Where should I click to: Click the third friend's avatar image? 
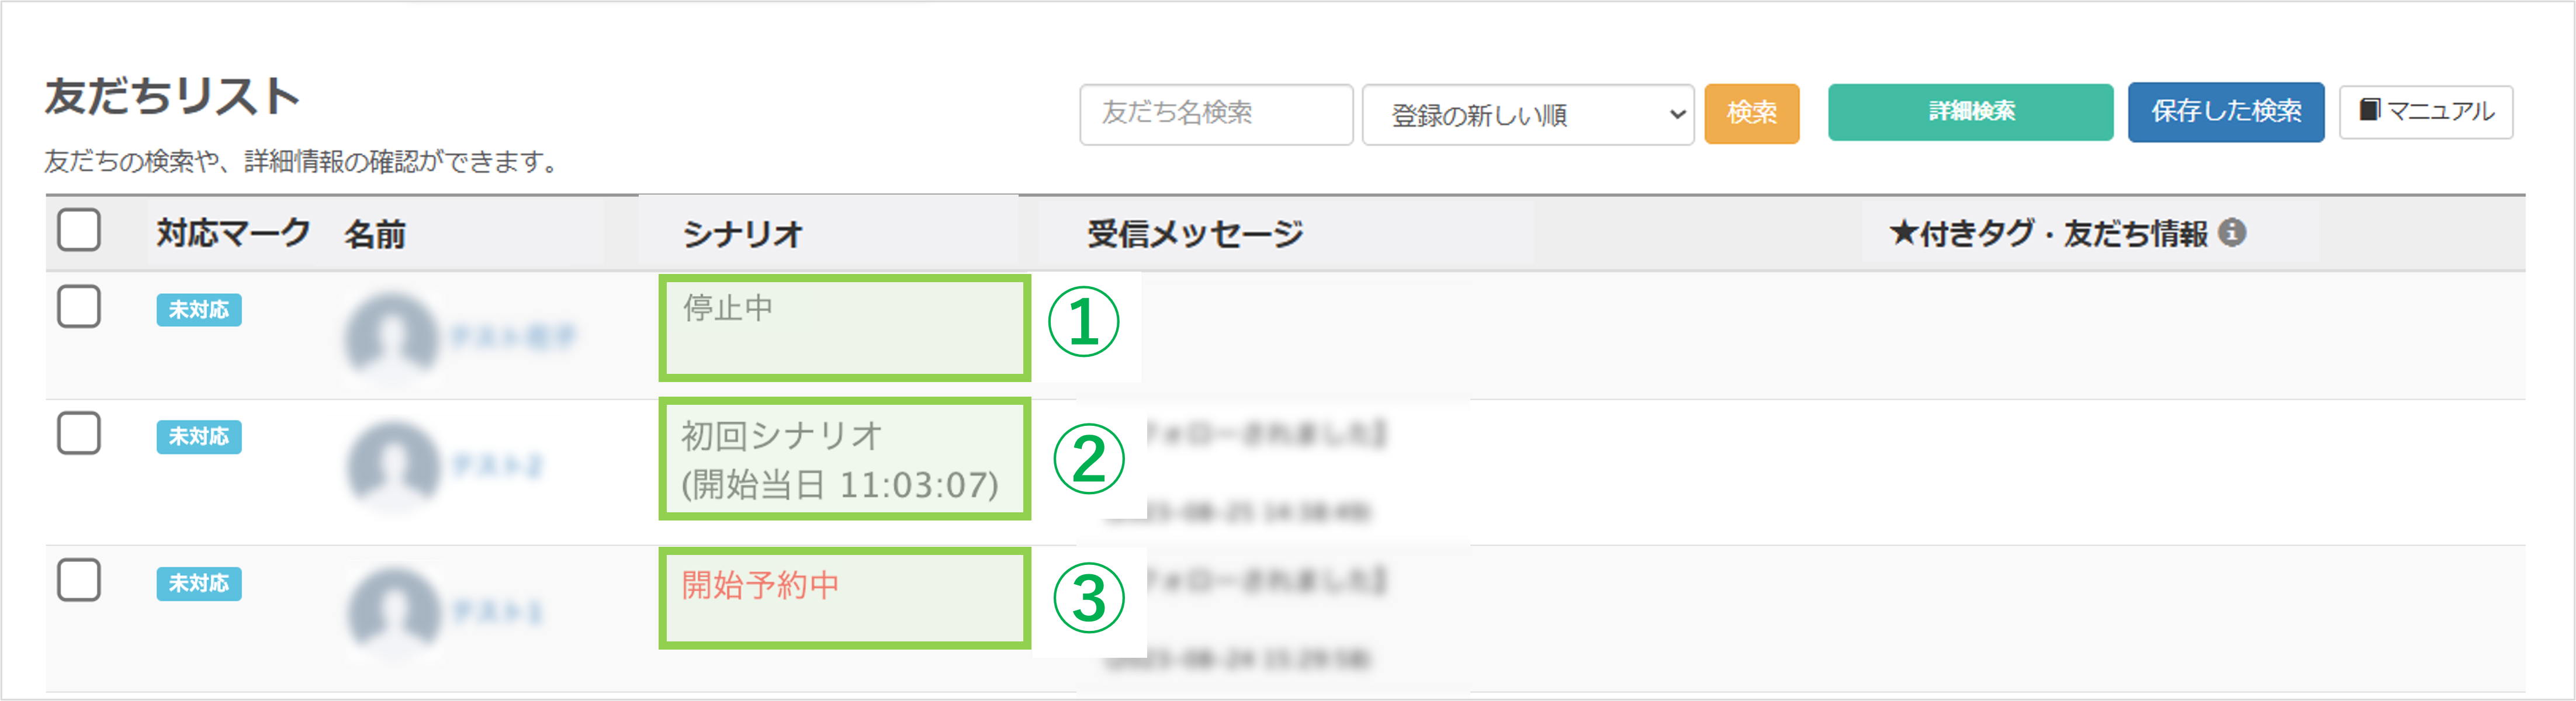394,611
